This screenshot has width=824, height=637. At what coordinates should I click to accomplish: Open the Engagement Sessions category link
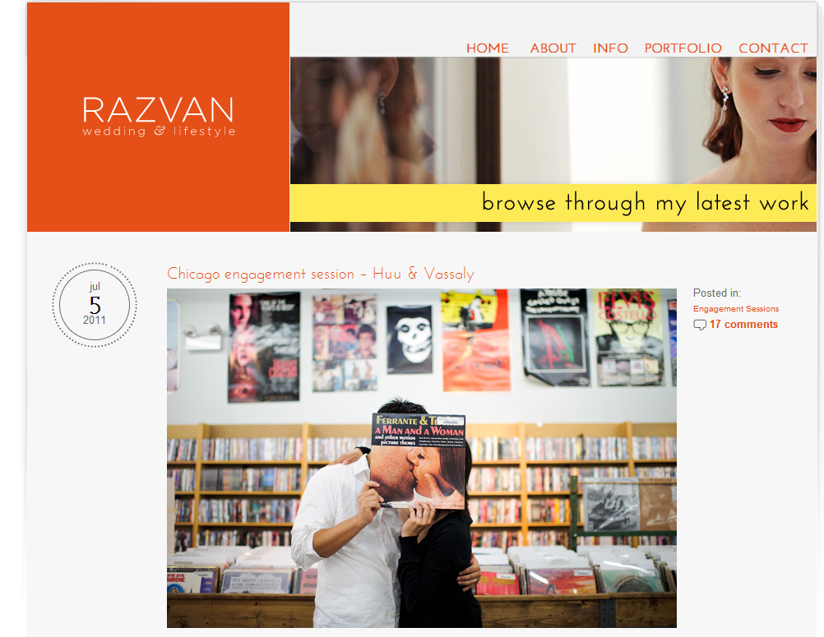pos(736,309)
